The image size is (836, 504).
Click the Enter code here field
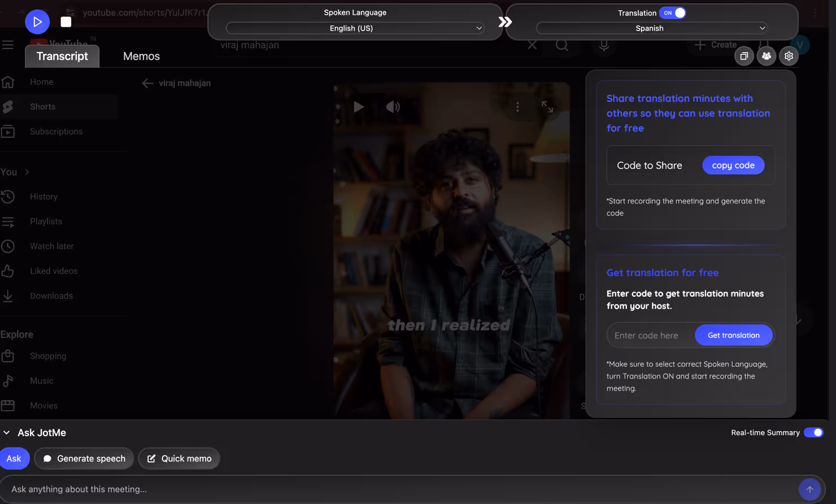(651, 335)
